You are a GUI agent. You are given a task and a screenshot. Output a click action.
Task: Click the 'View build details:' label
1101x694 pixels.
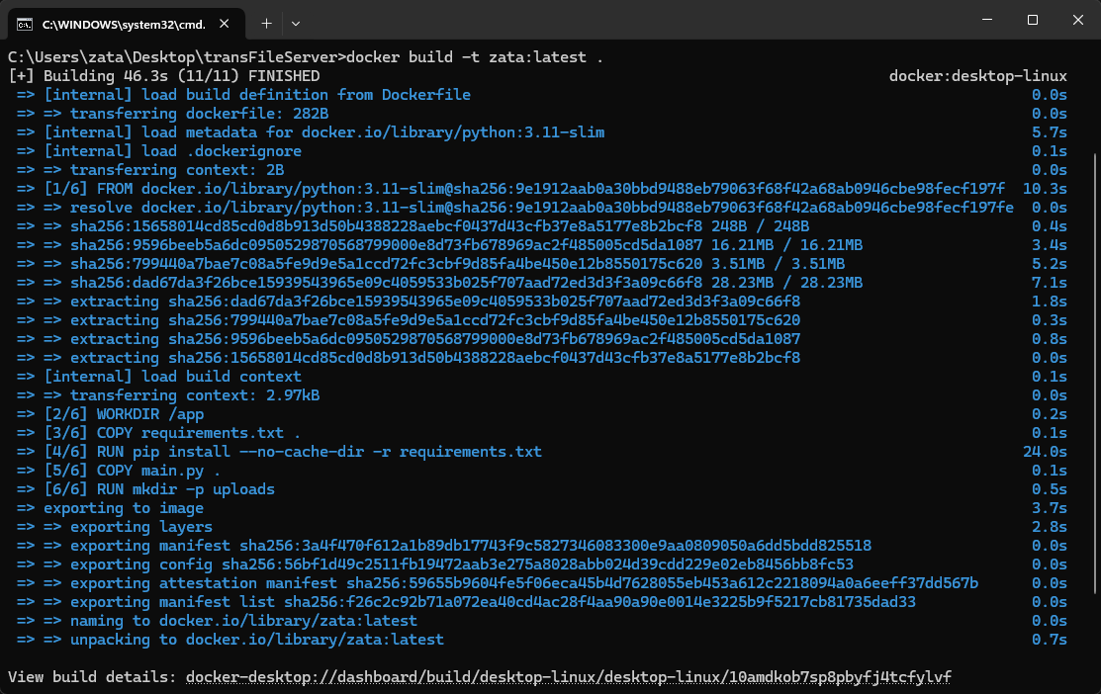tap(92, 677)
